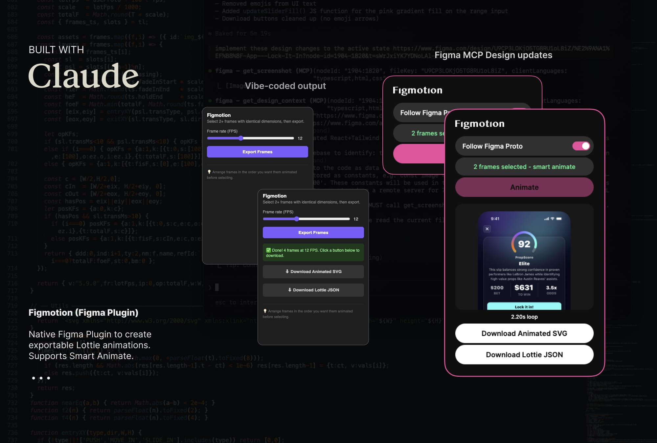This screenshot has height=443, width=657.
Task: Click the frame rate slider handle in upper panel
Action: pyautogui.click(x=241, y=138)
